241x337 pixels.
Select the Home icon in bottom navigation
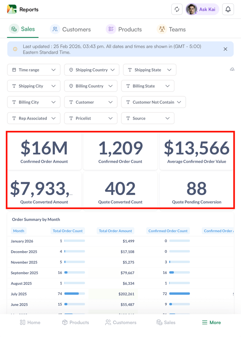[22, 322]
